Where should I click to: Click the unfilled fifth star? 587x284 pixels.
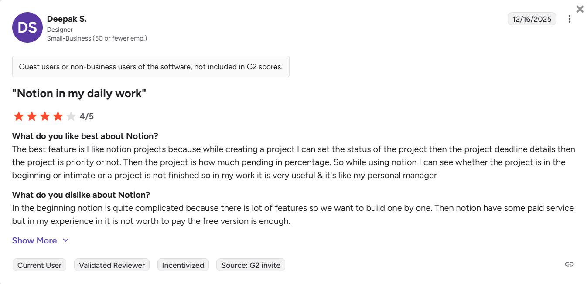(x=71, y=116)
